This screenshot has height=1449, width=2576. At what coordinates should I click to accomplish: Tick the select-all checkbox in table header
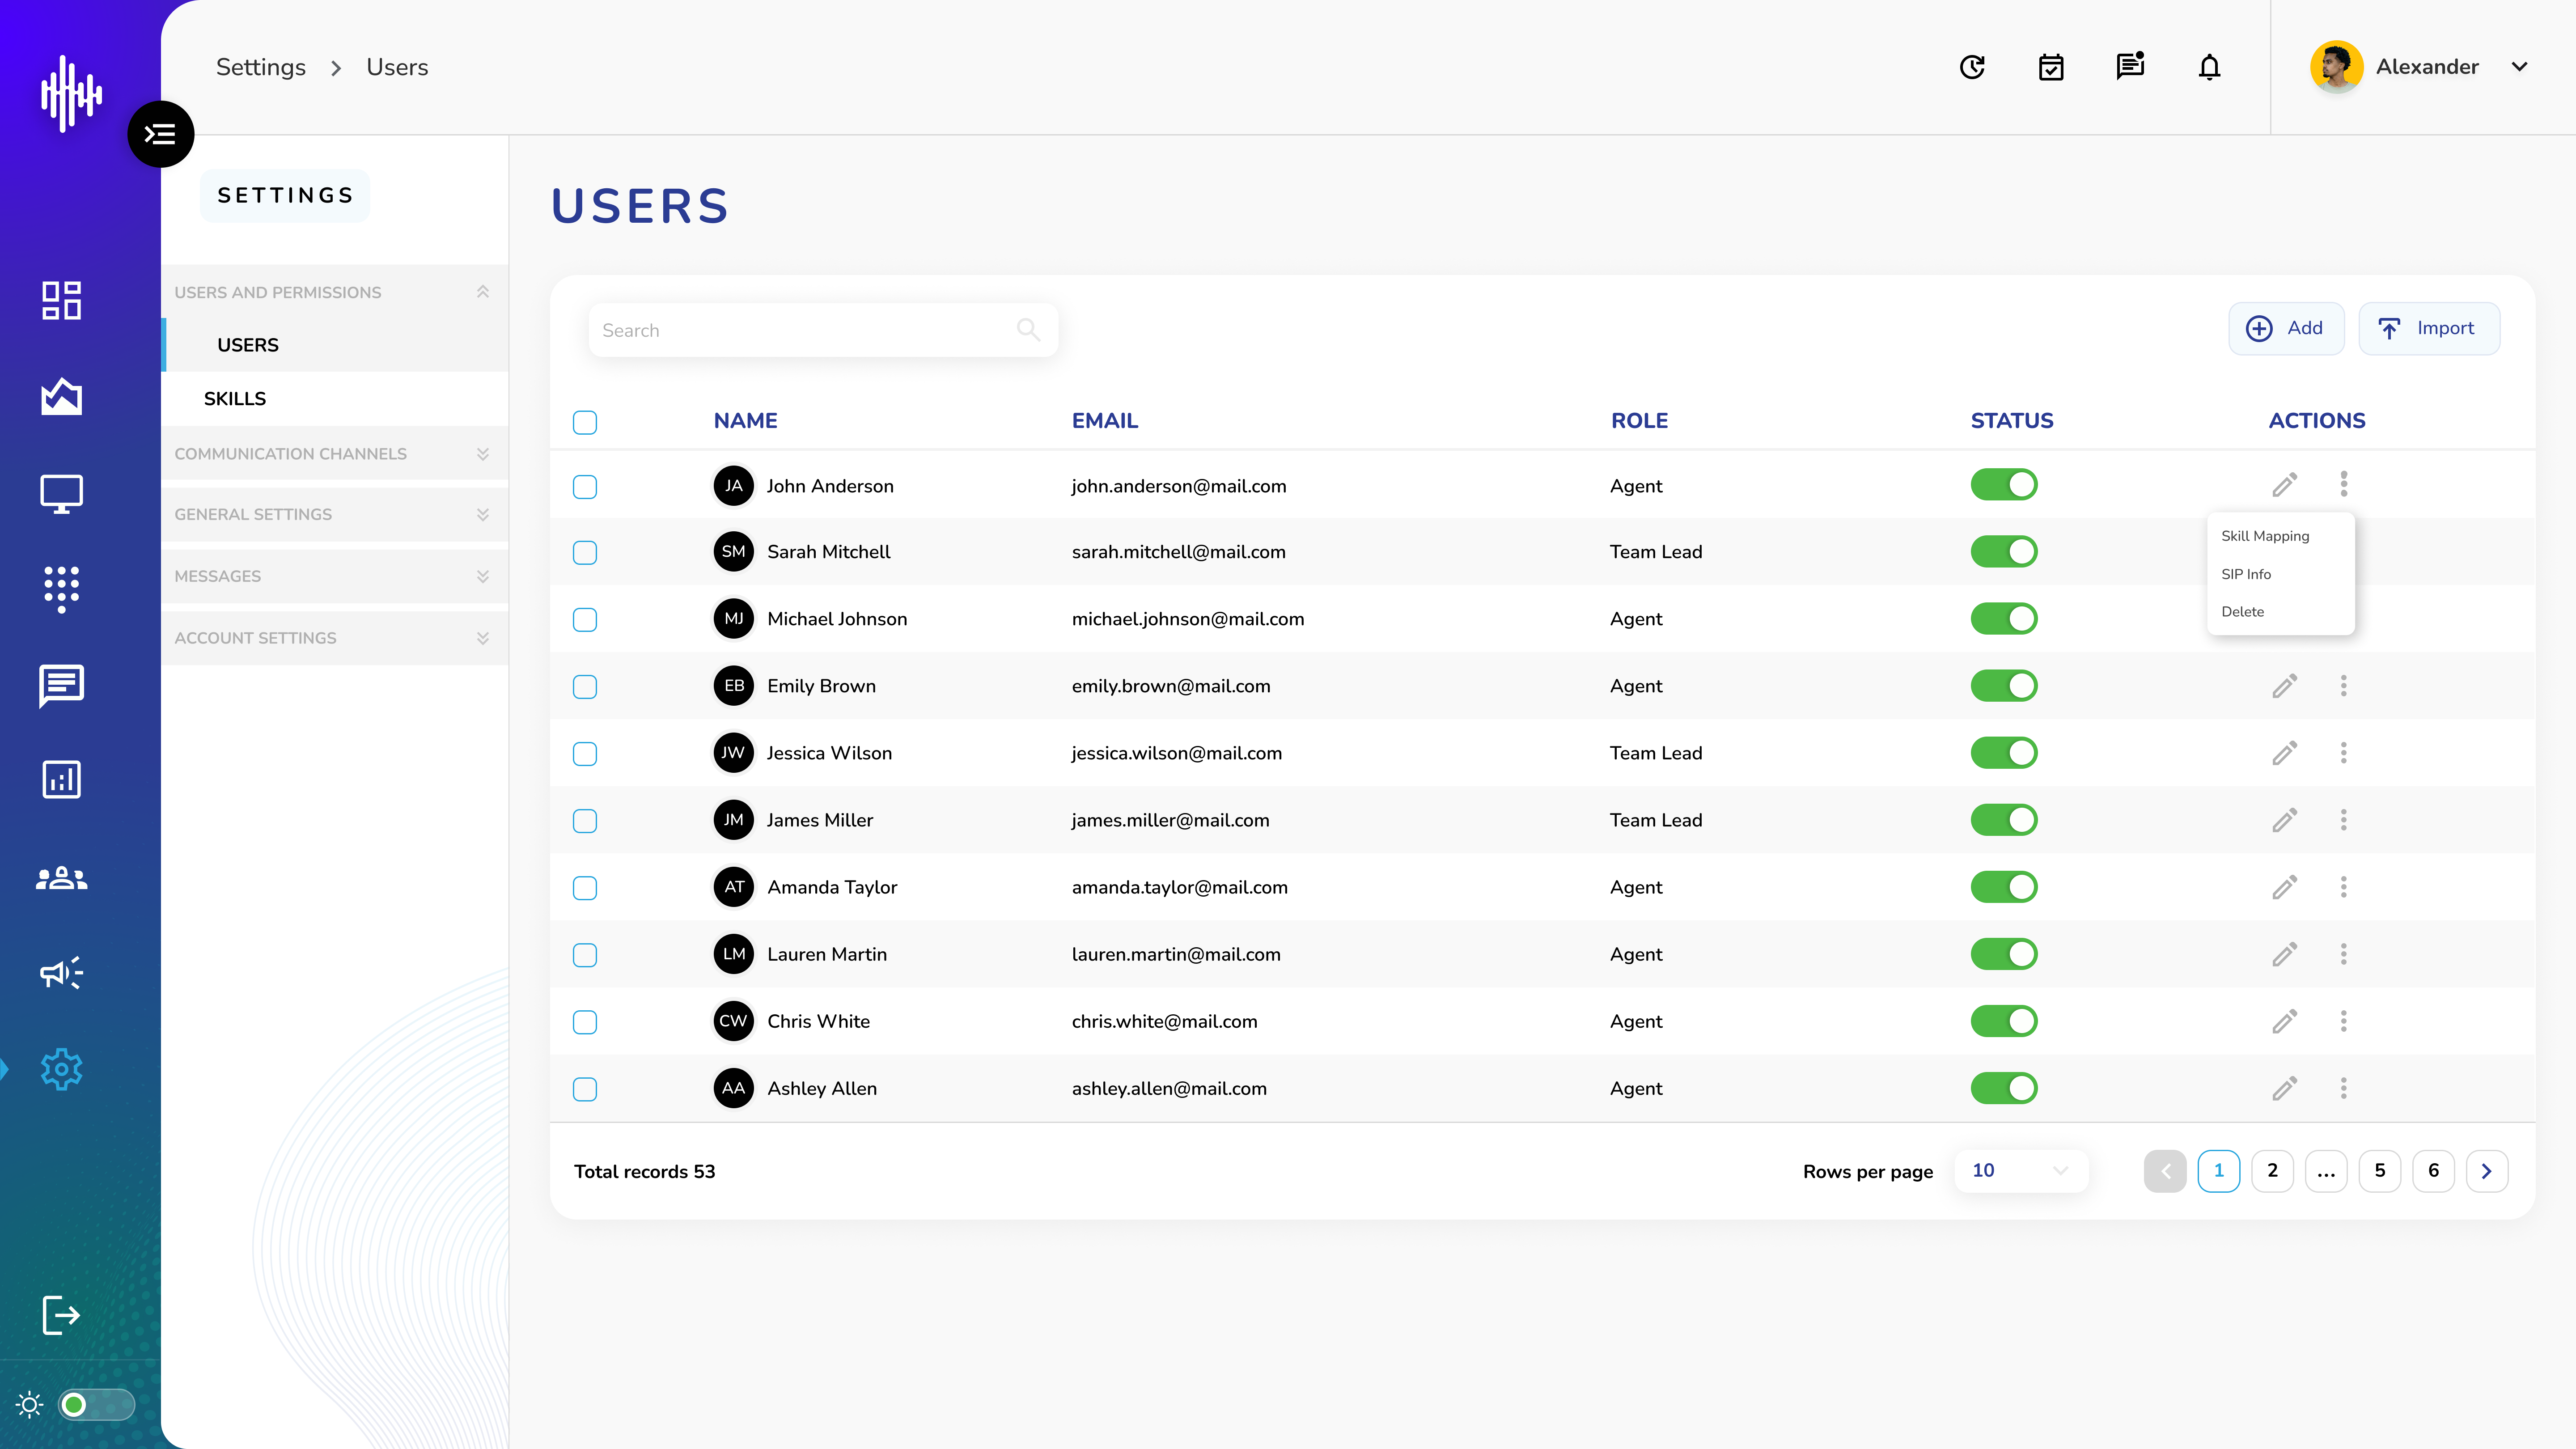tap(585, 422)
